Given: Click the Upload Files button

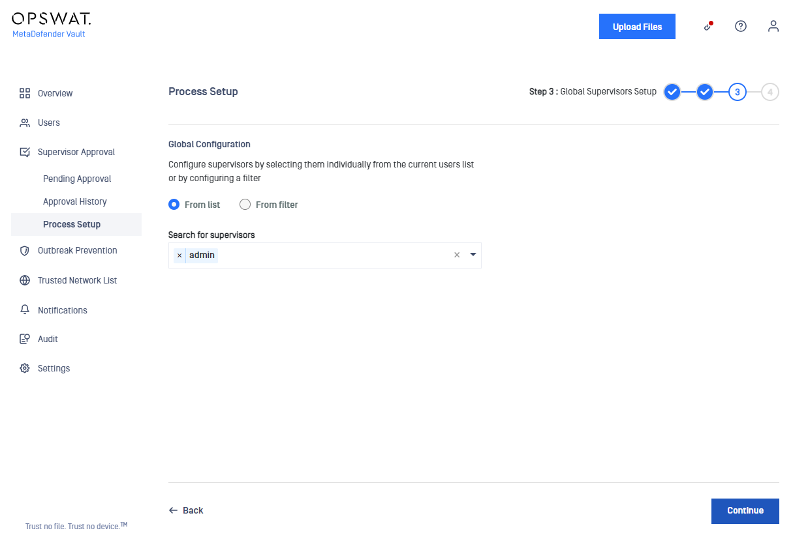Looking at the screenshot, I should 637,27.
